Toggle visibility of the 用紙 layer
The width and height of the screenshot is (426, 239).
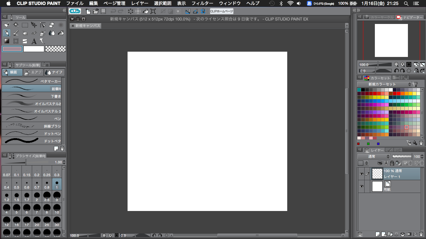coord(361,186)
